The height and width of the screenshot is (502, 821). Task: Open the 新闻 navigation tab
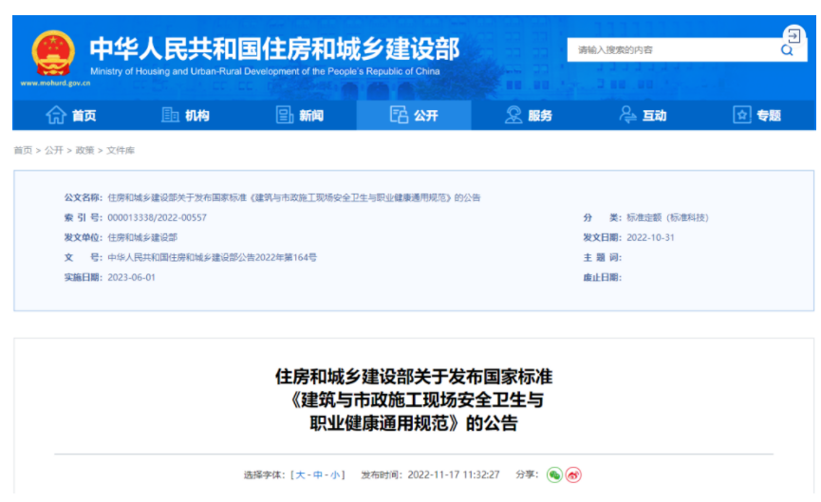point(300,115)
